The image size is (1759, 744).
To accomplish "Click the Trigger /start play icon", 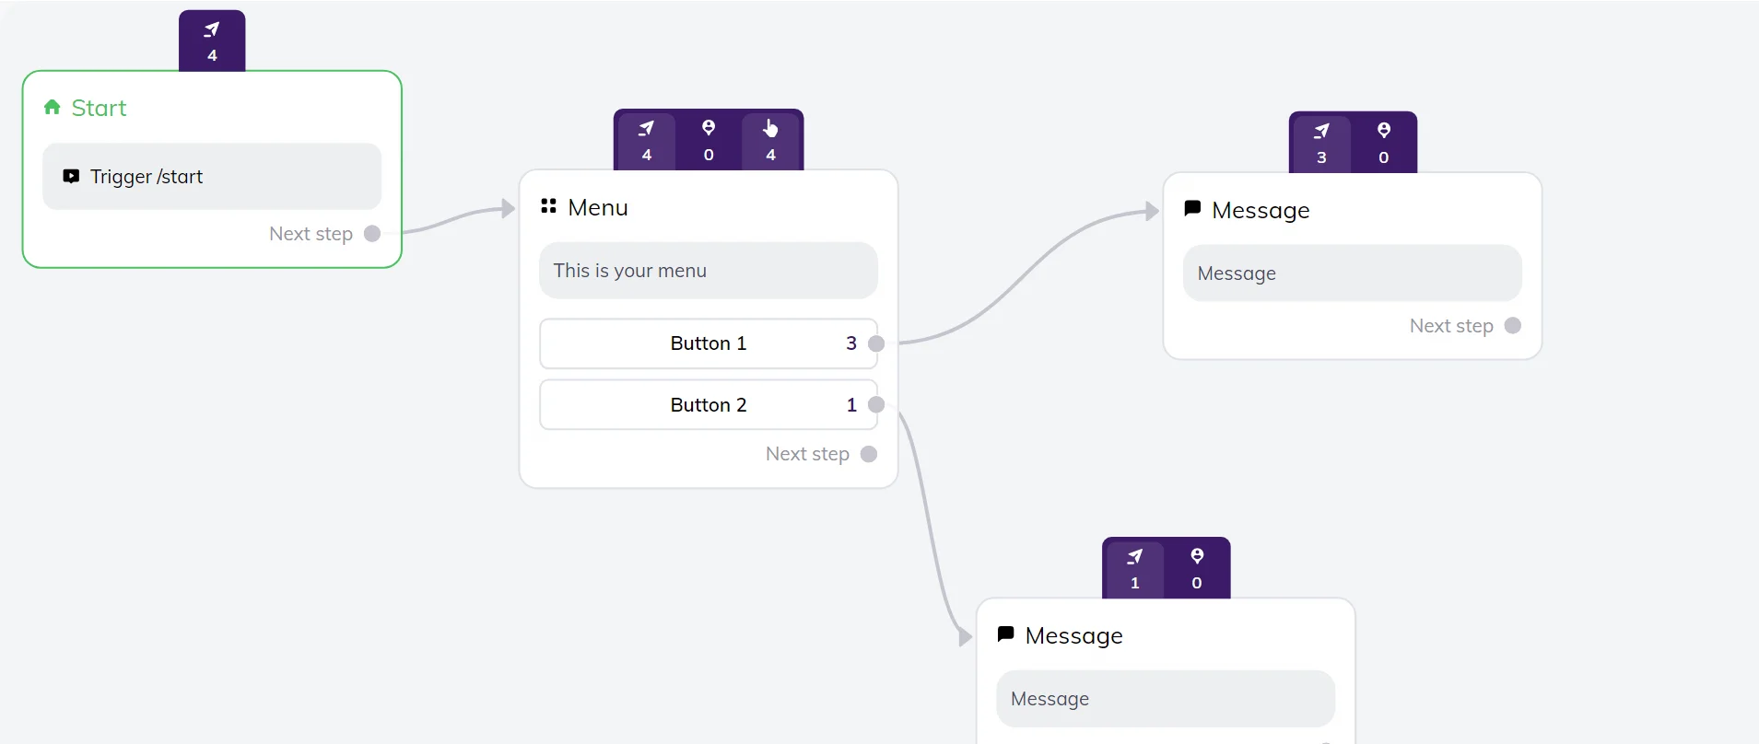I will pyautogui.click(x=71, y=176).
